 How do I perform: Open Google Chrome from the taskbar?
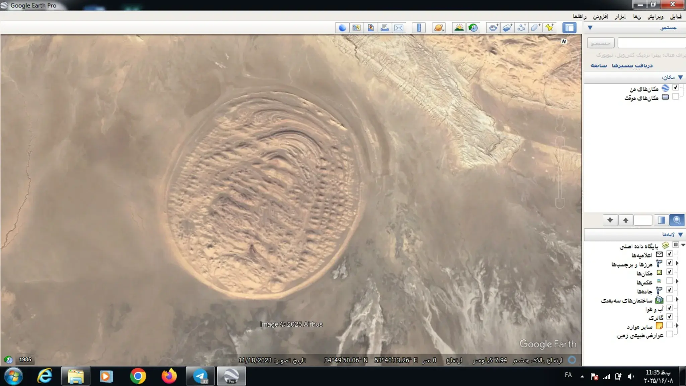pyautogui.click(x=138, y=376)
